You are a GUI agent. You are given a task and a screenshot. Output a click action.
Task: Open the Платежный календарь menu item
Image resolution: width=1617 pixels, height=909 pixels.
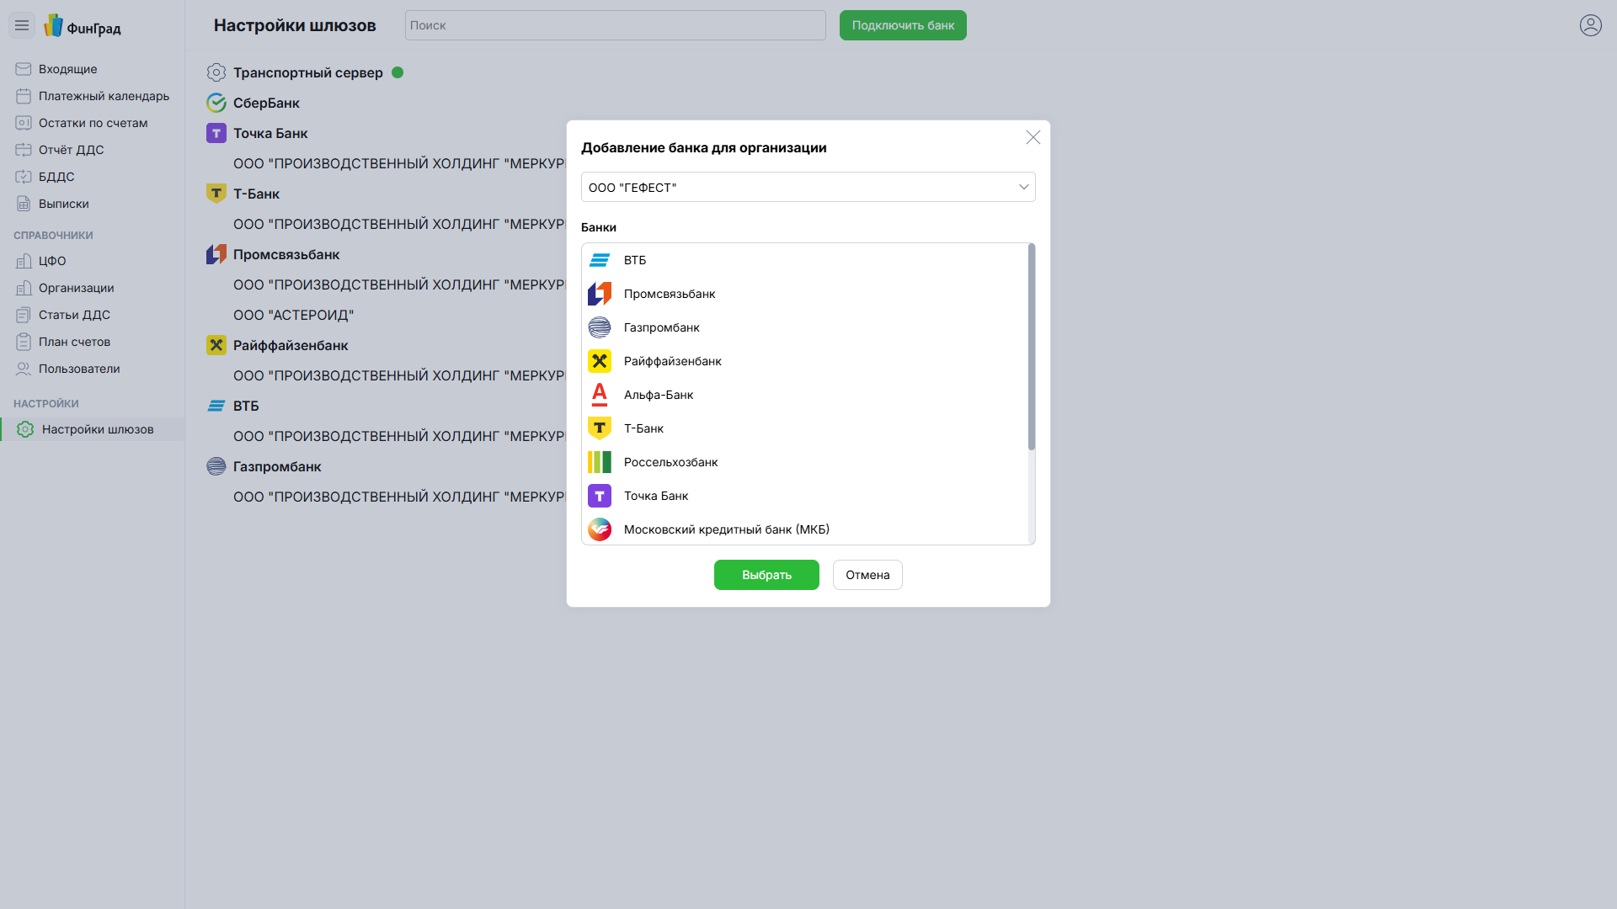pyautogui.click(x=104, y=96)
